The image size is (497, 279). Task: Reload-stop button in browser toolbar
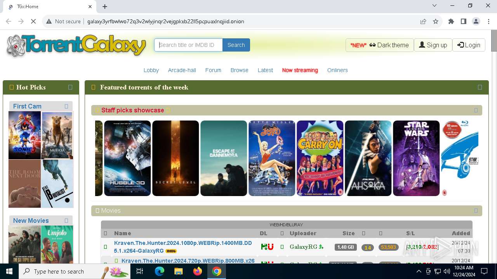(33, 21)
